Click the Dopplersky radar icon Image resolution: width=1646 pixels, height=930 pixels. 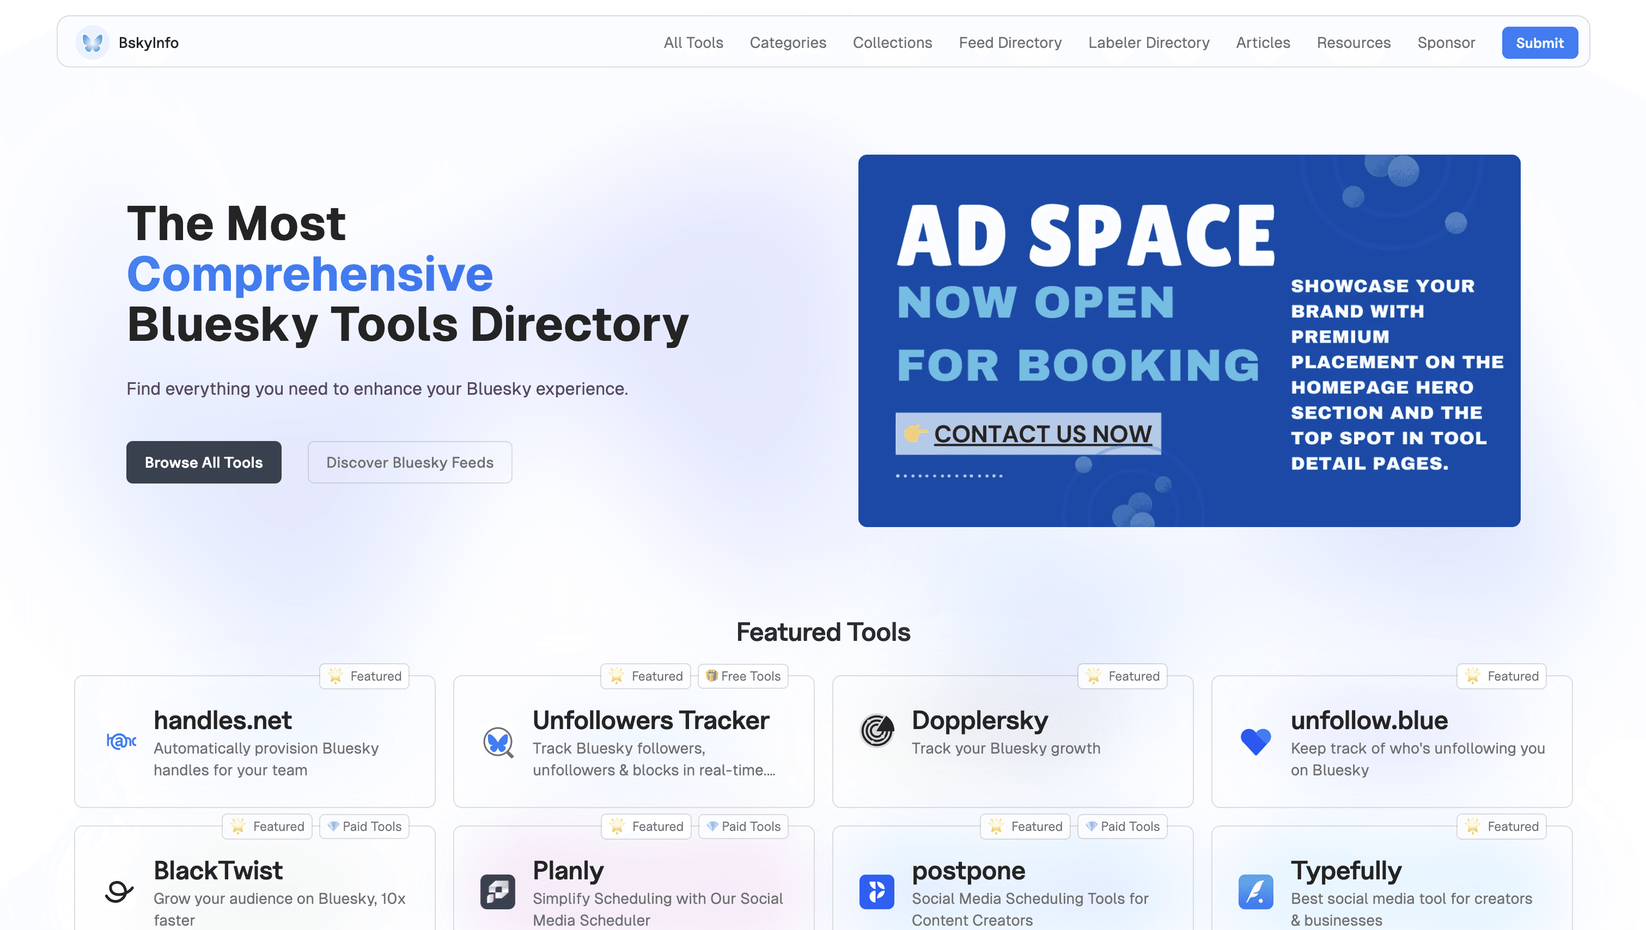pyautogui.click(x=877, y=730)
